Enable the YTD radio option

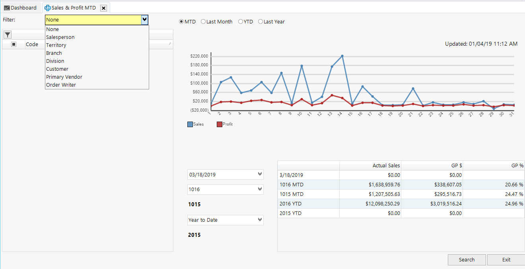[240, 21]
